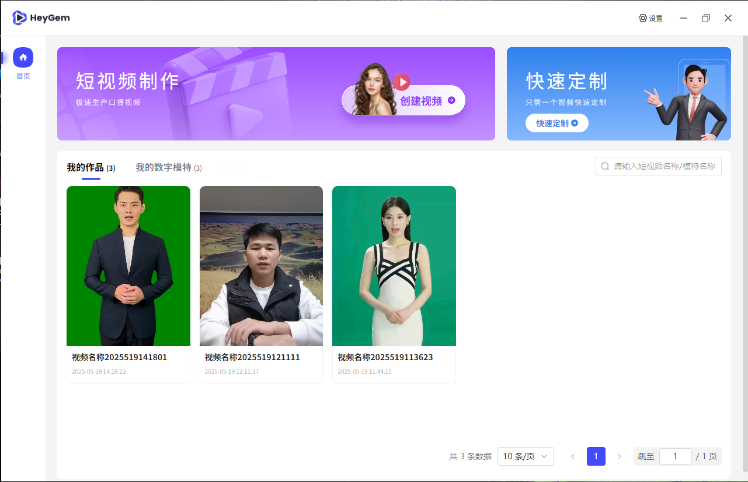Open video thumbnail 视频名称2025519141801
The image size is (748, 482).
[x=128, y=266]
